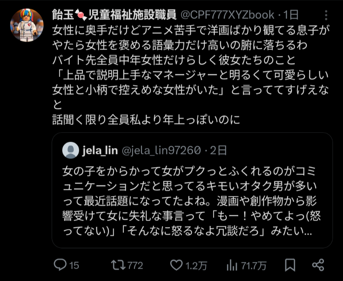Click the 71.7万 view count

click(252, 265)
